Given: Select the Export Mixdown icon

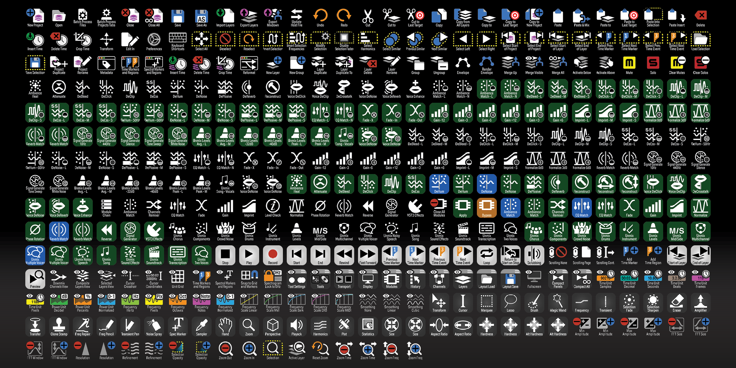Looking at the screenshot, I should 273,18.
